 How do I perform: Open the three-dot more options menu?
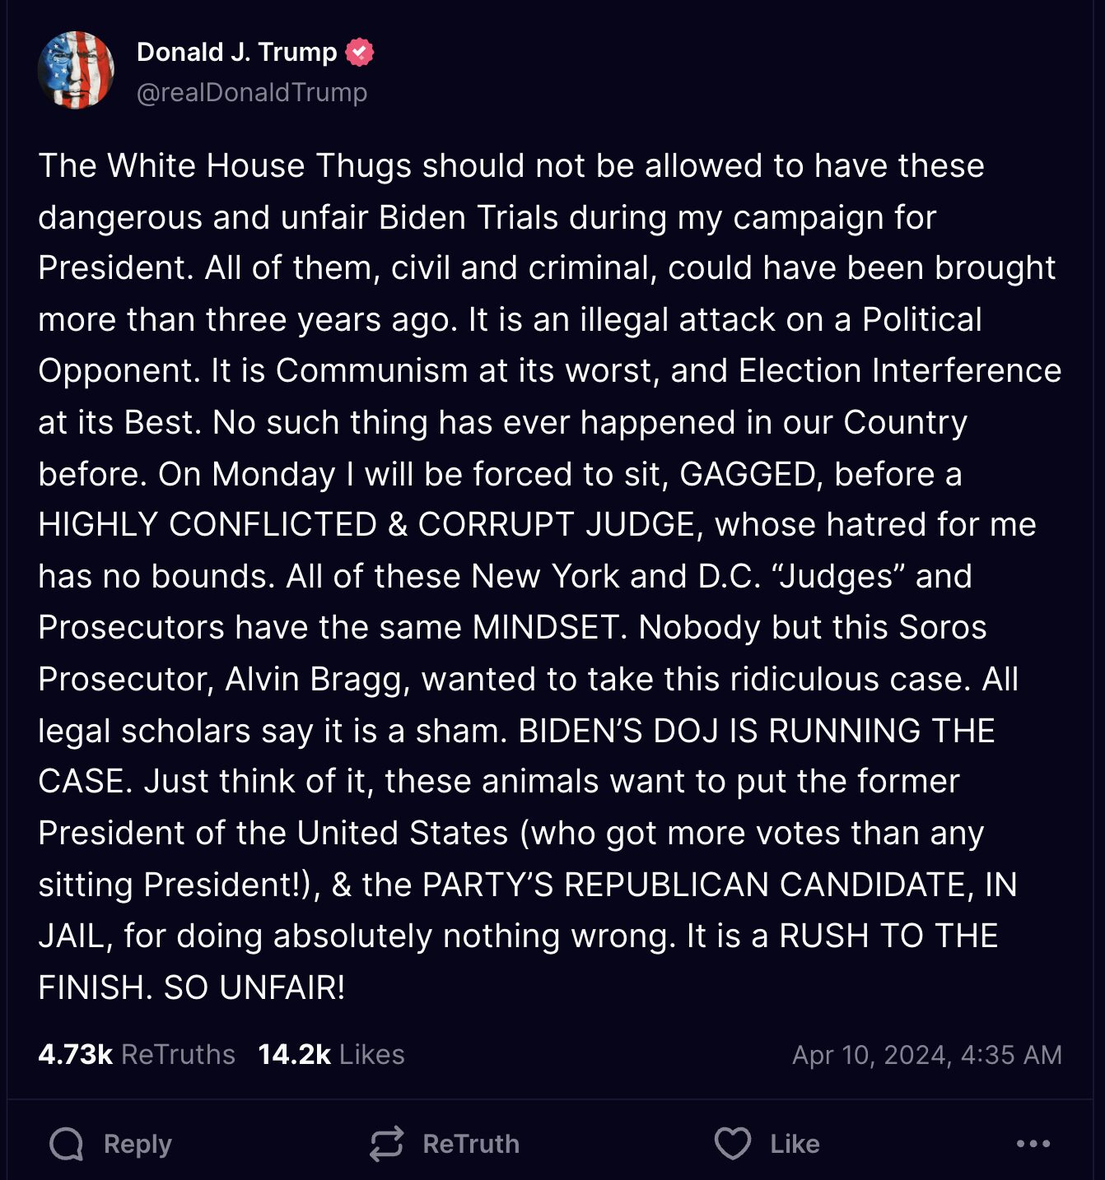[1033, 1144]
